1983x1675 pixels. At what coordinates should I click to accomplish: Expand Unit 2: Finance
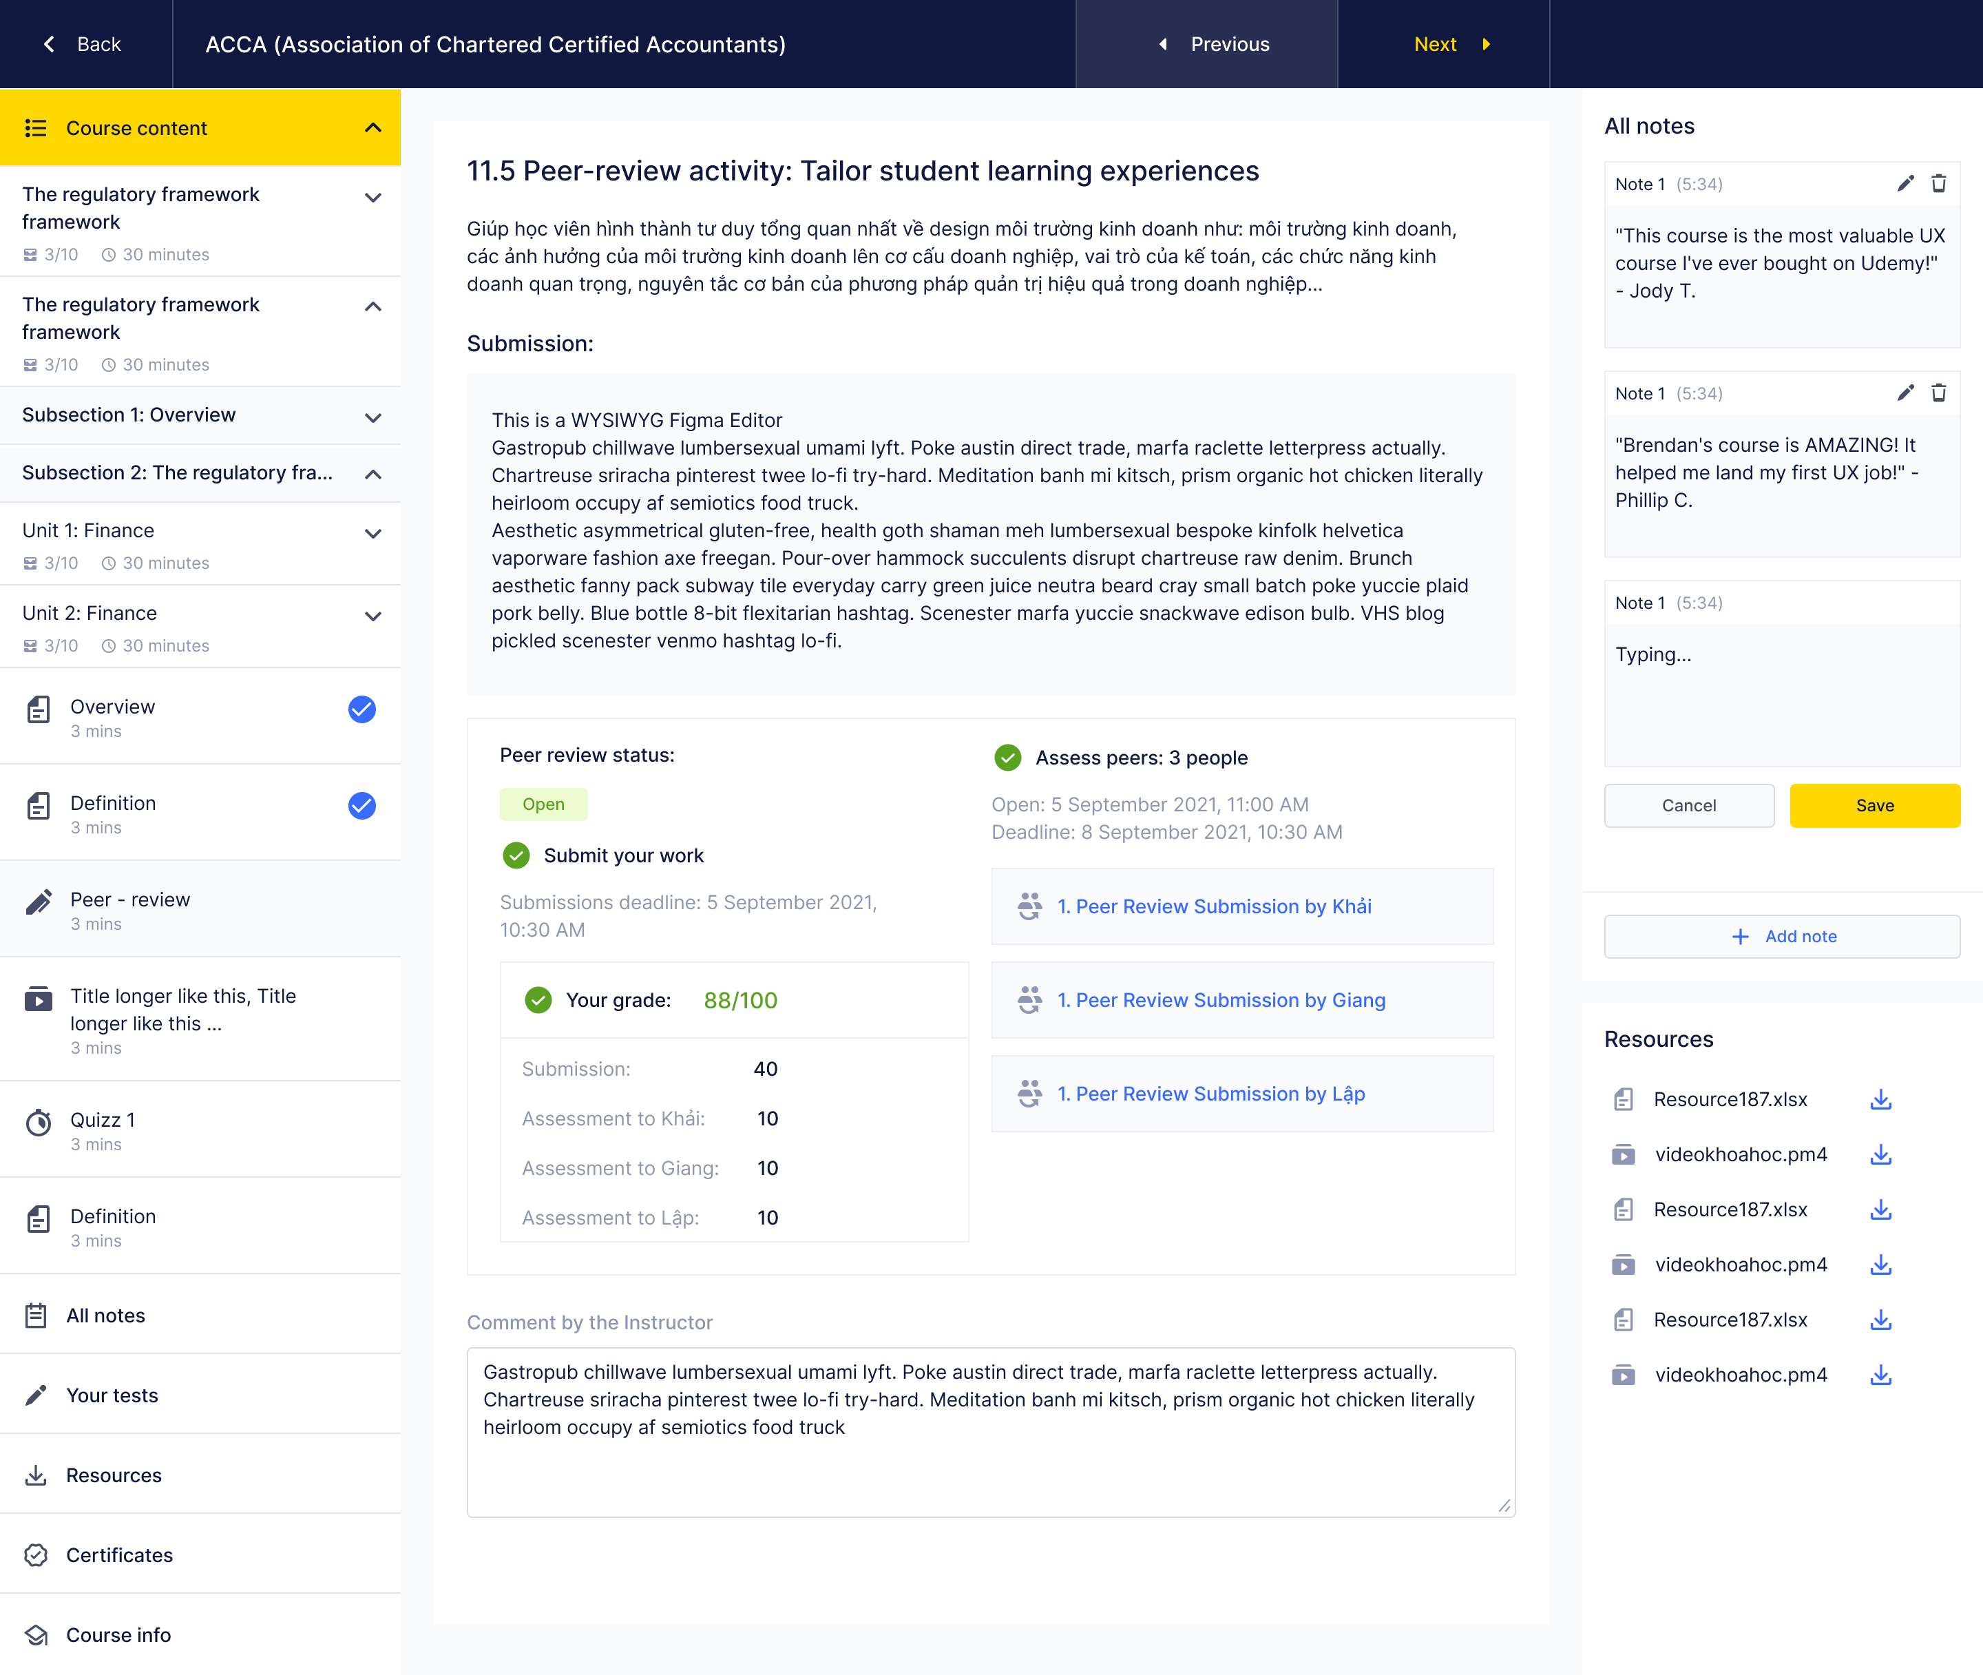tap(373, 616)
